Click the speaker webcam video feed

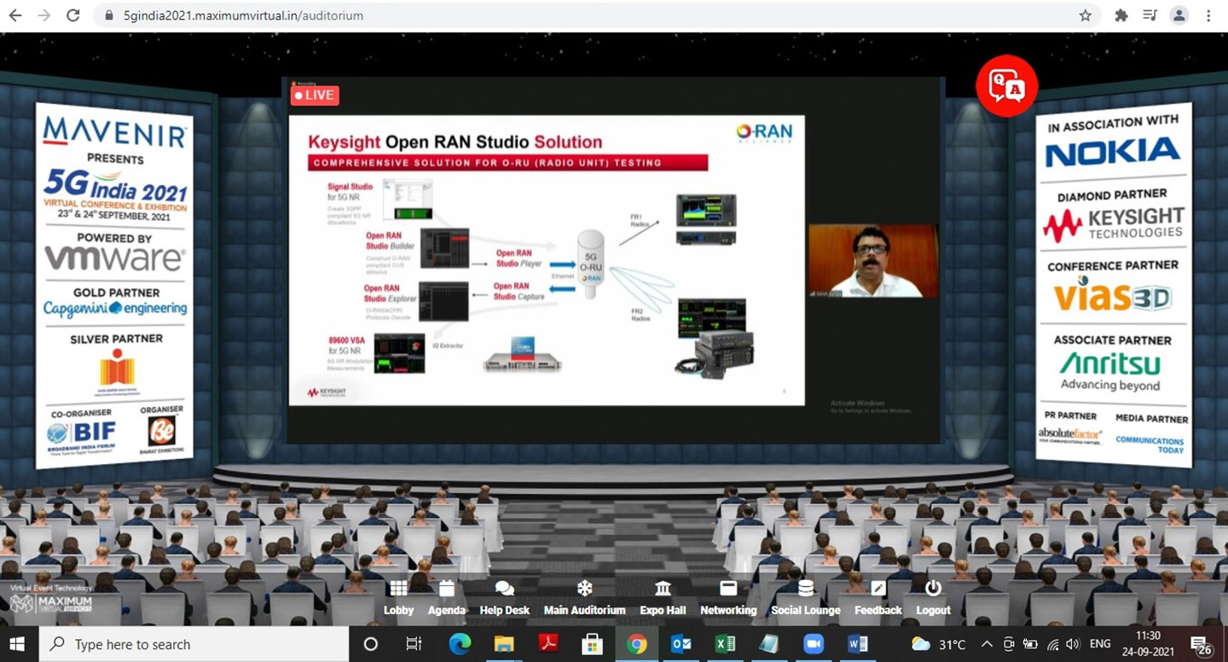tap(873, 260)
